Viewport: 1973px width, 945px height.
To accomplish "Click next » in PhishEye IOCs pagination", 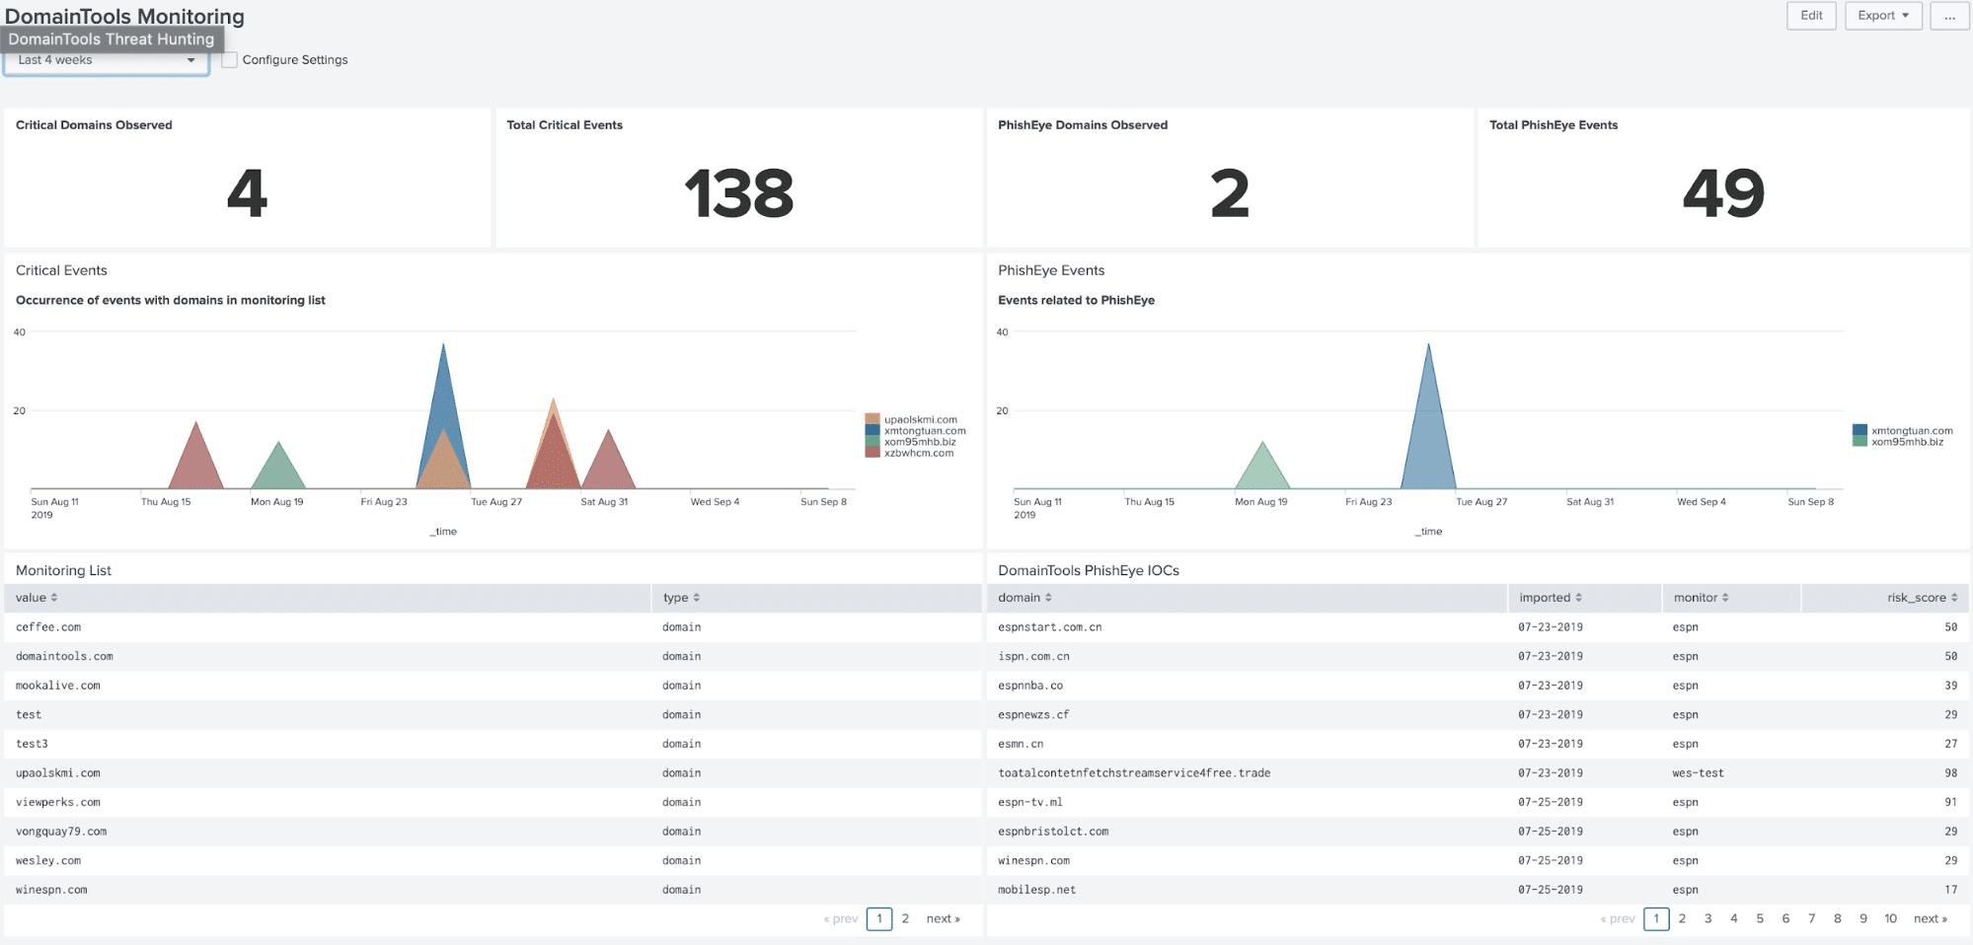I will pos(1931,918).
